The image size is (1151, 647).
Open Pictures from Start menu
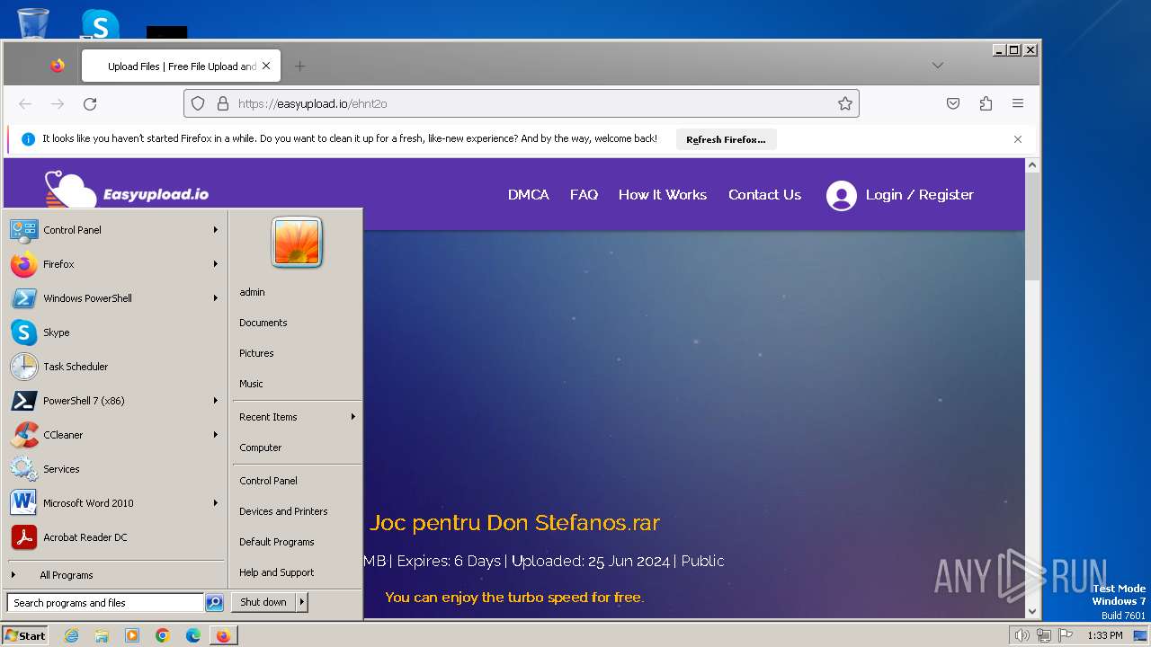(x=256, y=353)
